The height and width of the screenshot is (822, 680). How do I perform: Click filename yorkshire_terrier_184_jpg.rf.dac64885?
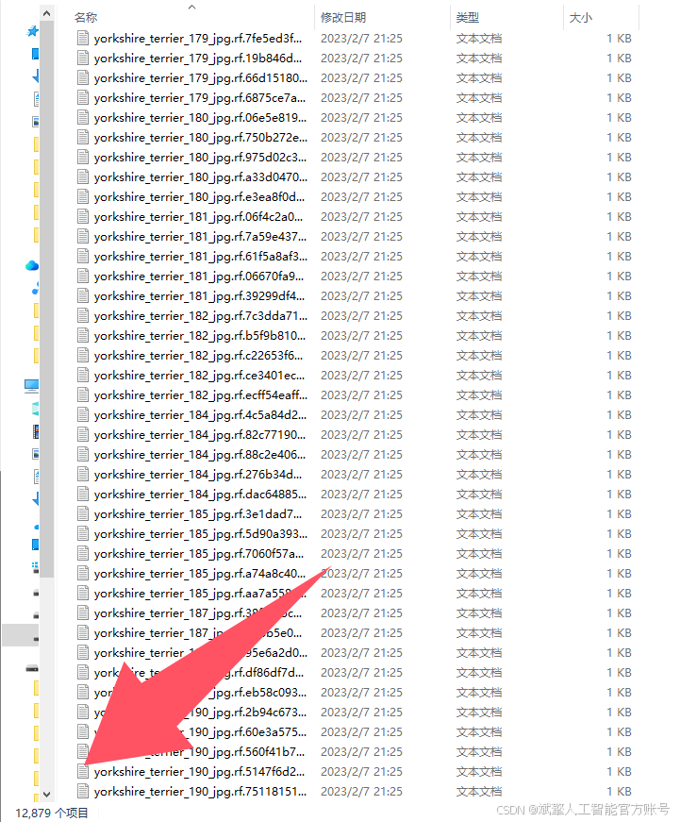tap(200, 495)
